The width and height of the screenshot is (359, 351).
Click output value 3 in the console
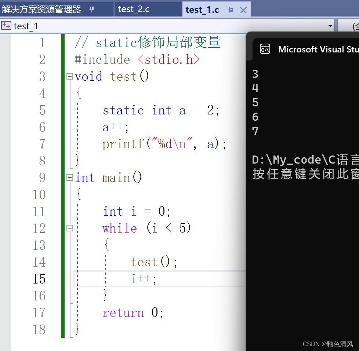pos(255,74)
